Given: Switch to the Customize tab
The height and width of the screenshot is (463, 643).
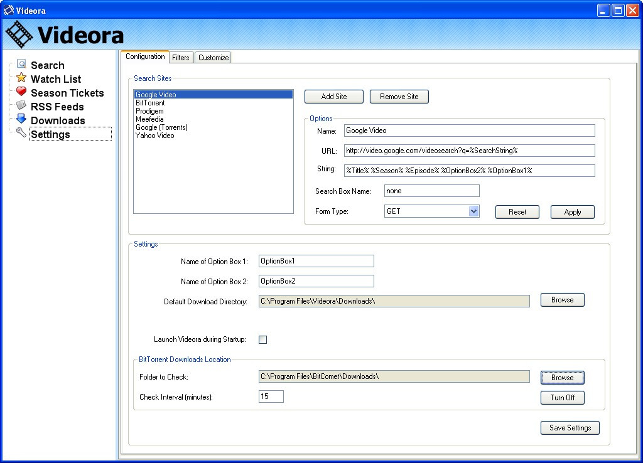Looking at the screenshot, I should (213, 58).
